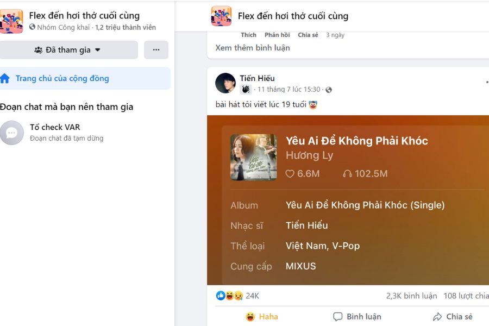Expand the Đã tham gia dropdown

67,50
